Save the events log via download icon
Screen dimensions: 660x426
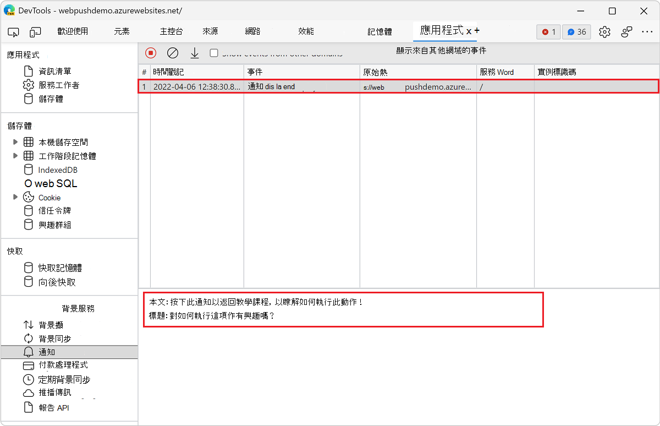point(195,53)
